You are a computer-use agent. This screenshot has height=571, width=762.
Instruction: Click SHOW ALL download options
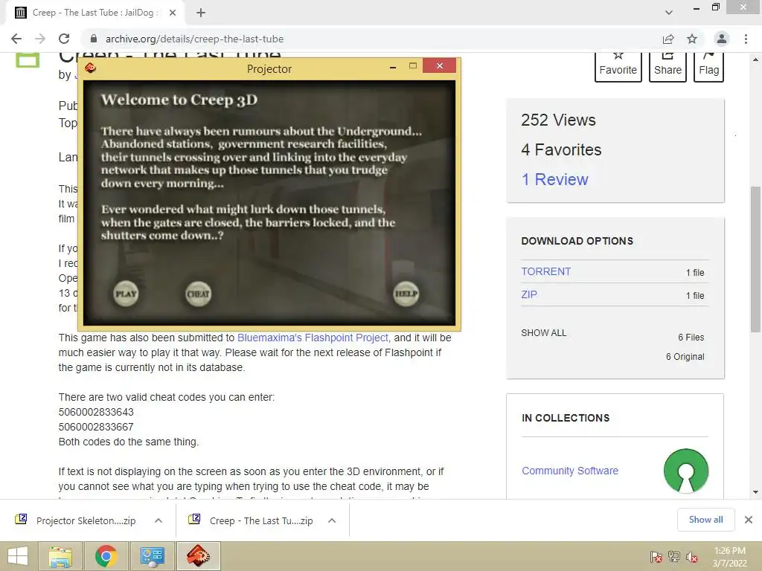[543, 332]
